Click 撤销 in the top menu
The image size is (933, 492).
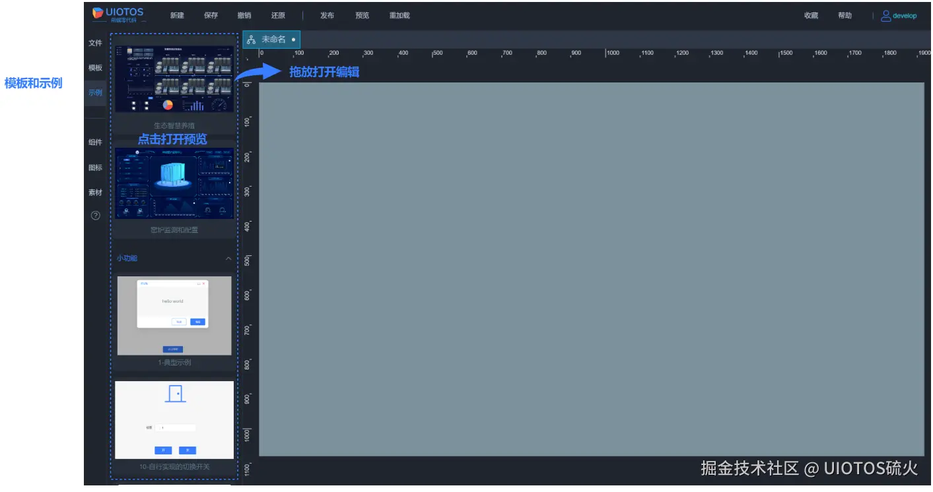244,15
